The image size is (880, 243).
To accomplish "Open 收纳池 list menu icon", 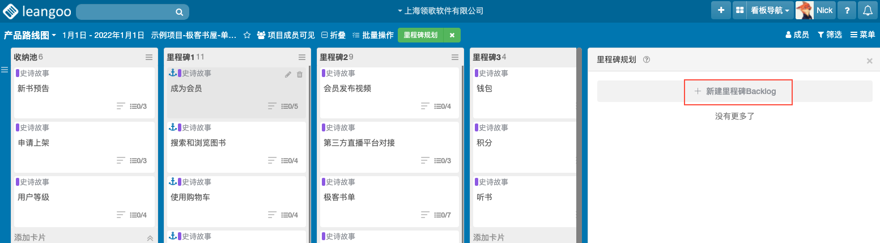I will (x=149, y=57).
